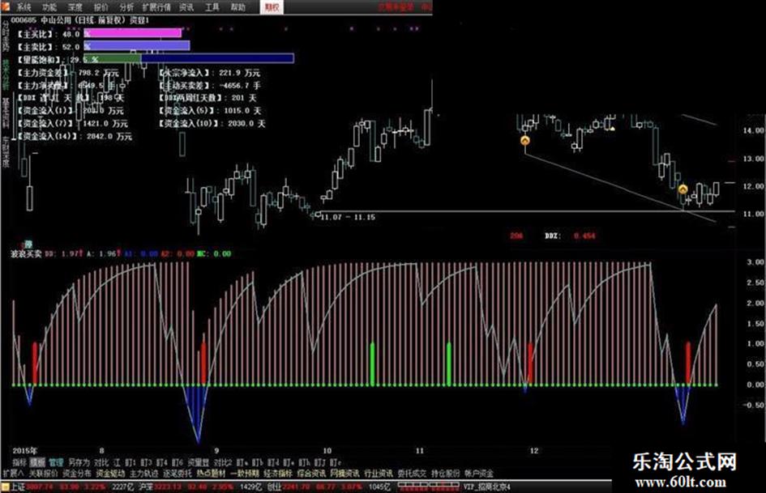
Task: Open the 扩展行情 menu
Action: [156, 7]
